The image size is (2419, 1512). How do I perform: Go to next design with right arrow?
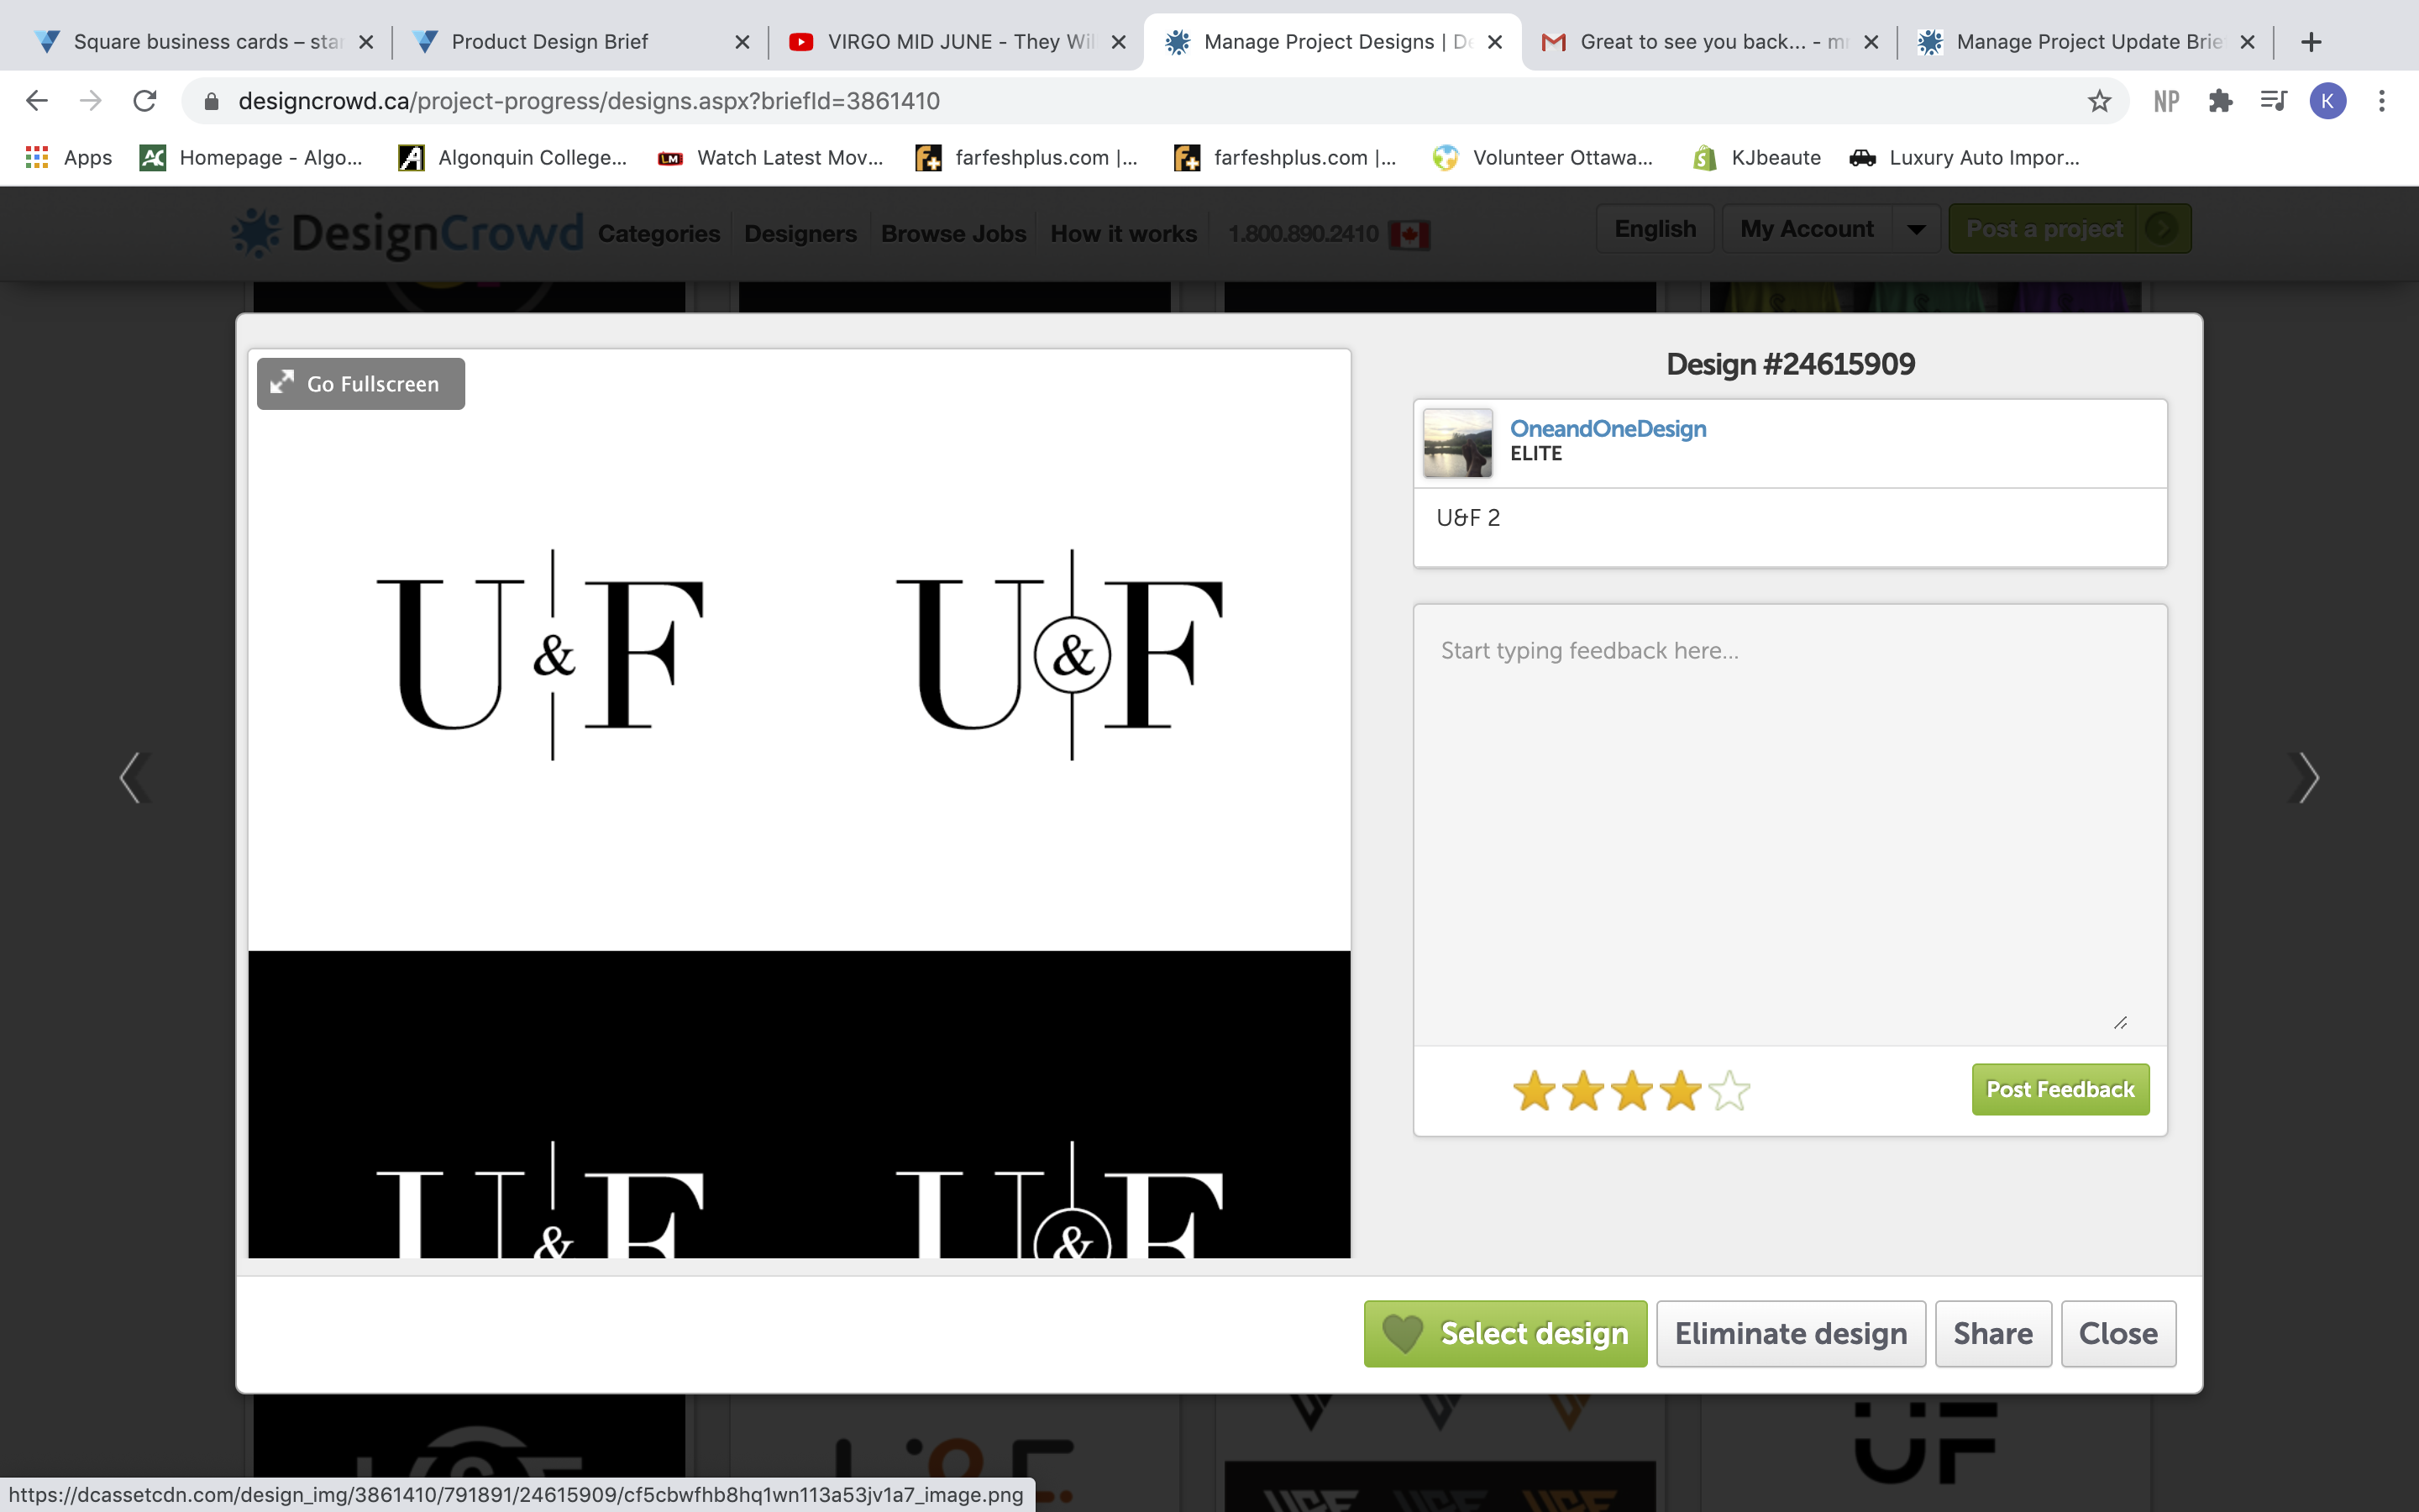pos(2305,778)
